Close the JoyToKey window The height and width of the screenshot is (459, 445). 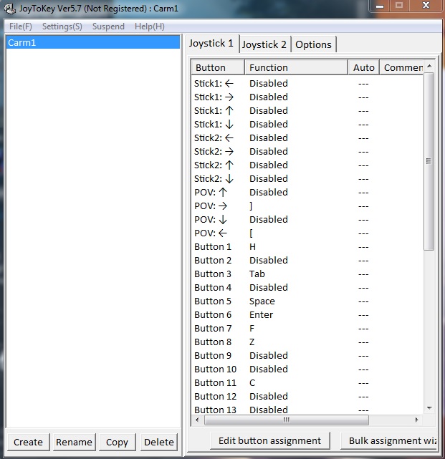[x=426, y=6]
